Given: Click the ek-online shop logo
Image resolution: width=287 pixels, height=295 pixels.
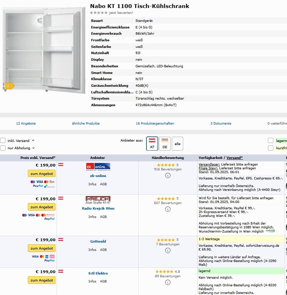Looking at the screenshot, I should tap(98, 167).
